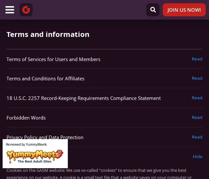Open search with the magnifier icon

153,10
